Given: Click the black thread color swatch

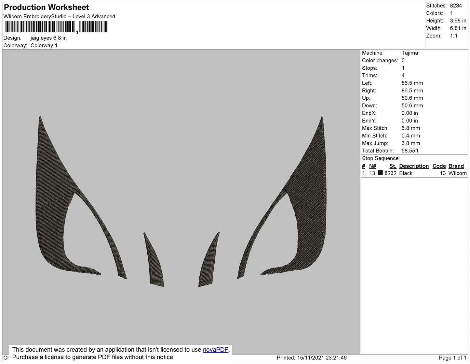Looking at the screenshot, I should coord(380,173).
